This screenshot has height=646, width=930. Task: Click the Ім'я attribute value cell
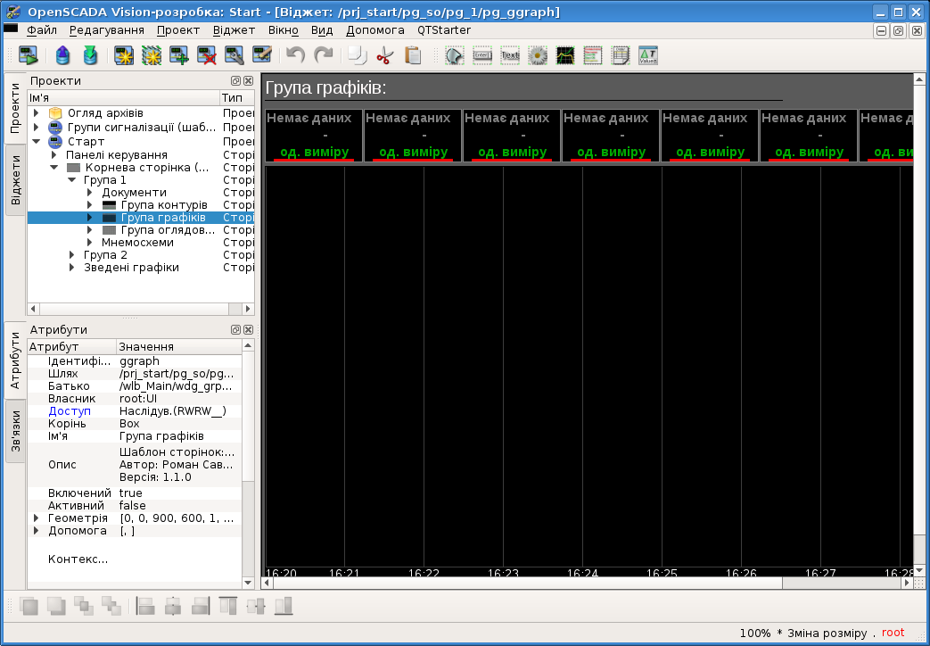point(179,435)
